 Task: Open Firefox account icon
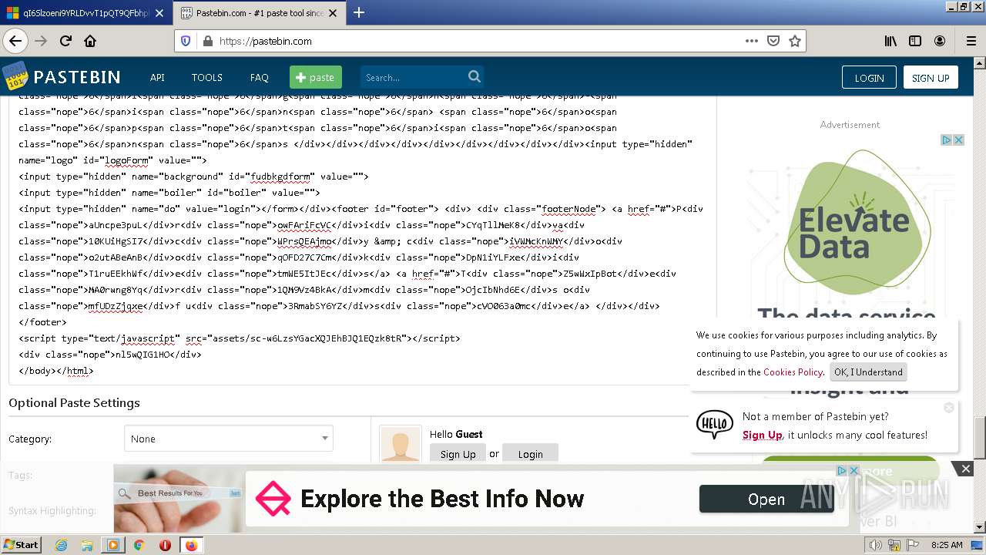940,41
